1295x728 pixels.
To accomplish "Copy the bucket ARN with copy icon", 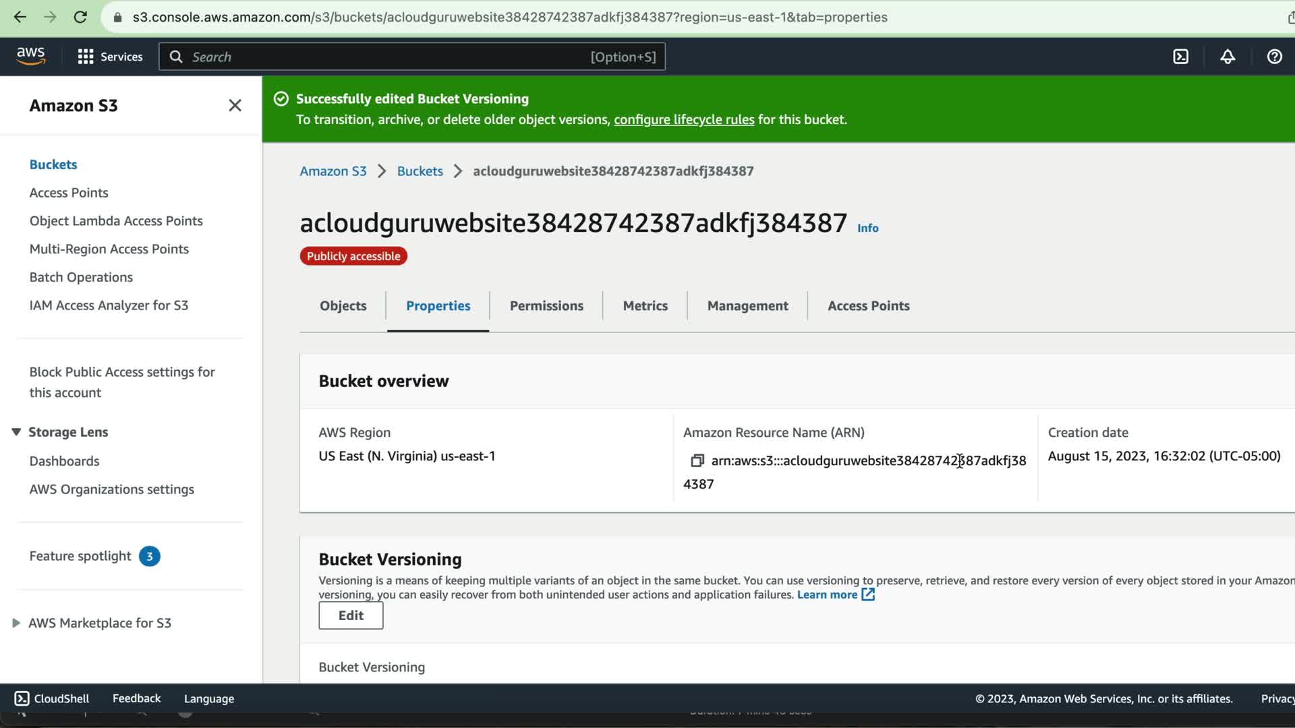I will point(697,460).
